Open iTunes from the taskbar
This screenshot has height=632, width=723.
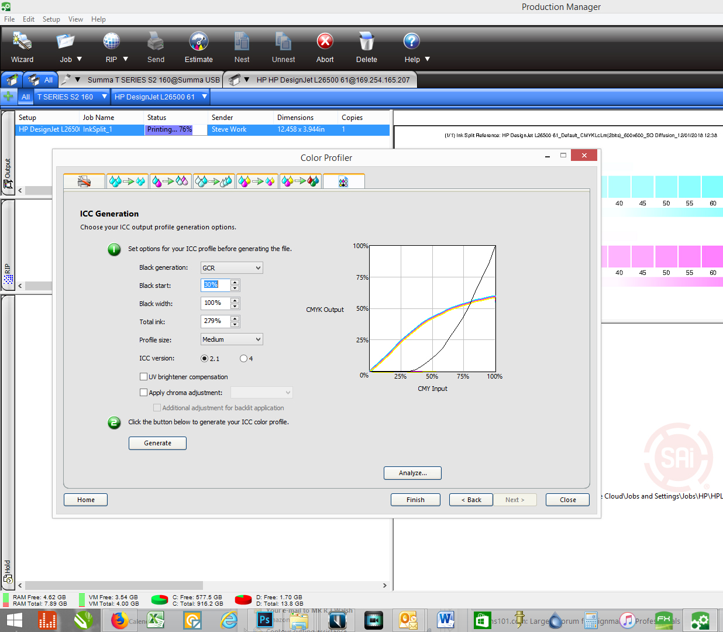(x=628, y=620)
